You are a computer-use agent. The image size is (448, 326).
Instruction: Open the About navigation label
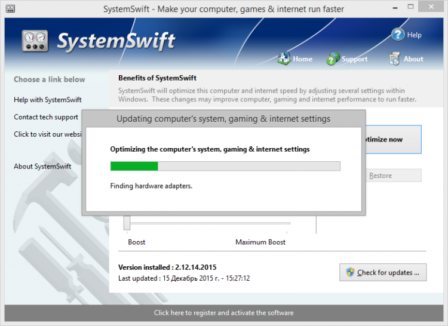coord(413,59)
